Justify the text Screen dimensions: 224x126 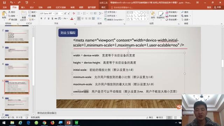point(90,19)
